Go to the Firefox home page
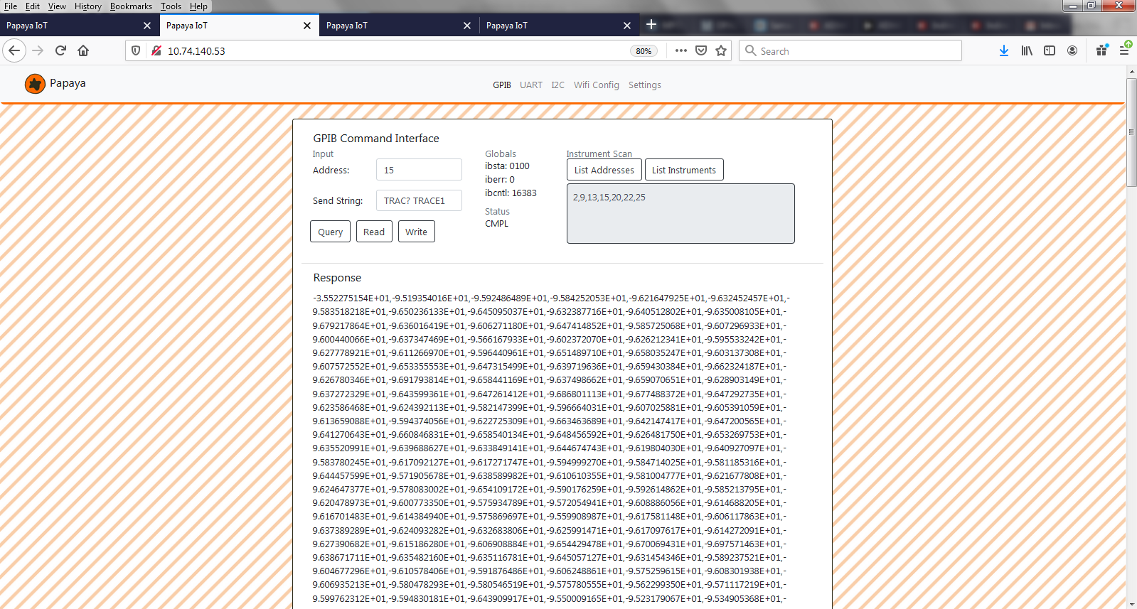This screenshot has width=1137, height=609. point(83,50)
